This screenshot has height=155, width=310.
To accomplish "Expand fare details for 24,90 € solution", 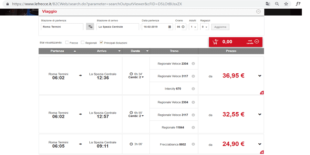I will click(260, 144).
